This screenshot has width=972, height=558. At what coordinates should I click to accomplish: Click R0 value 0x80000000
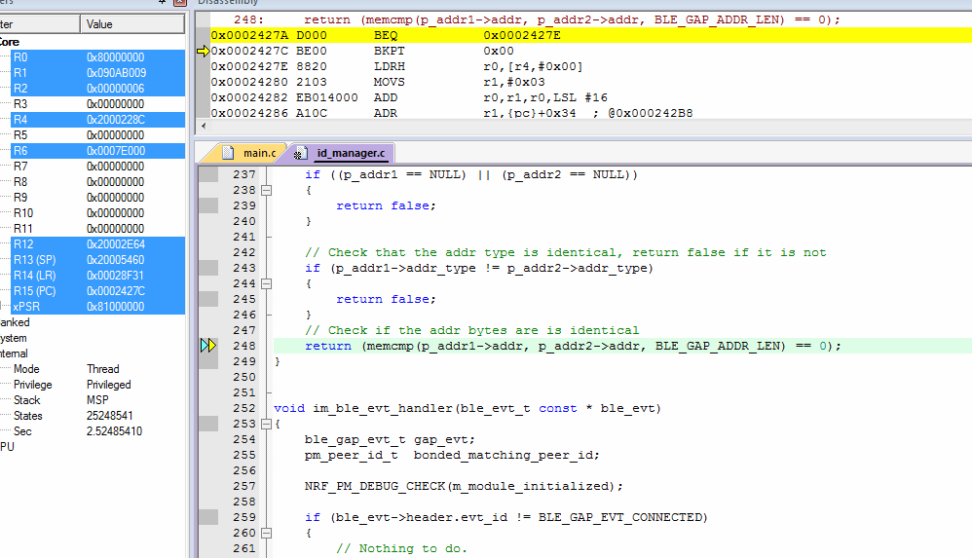(115, 57)
